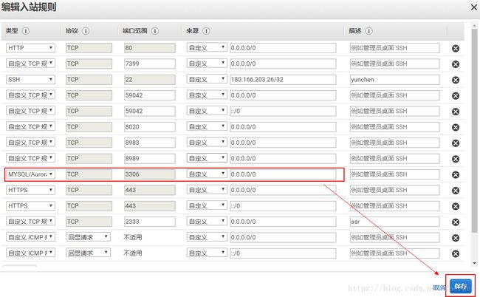Open 自定义 source dropdown in HTTP port 80 row
Screen dimensions: 480x297
(207, 48)
